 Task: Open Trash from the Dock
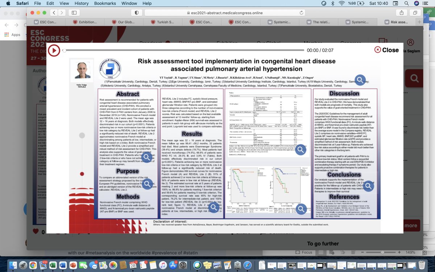422,265
